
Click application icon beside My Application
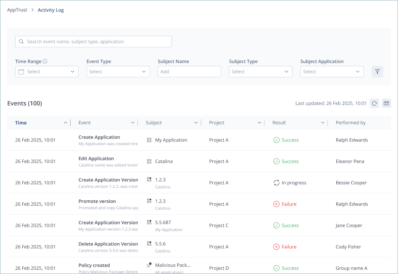pos(149,140)
